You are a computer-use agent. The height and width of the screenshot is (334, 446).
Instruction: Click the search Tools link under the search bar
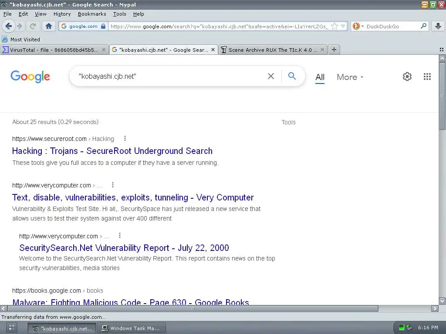[x=288, y=122]
